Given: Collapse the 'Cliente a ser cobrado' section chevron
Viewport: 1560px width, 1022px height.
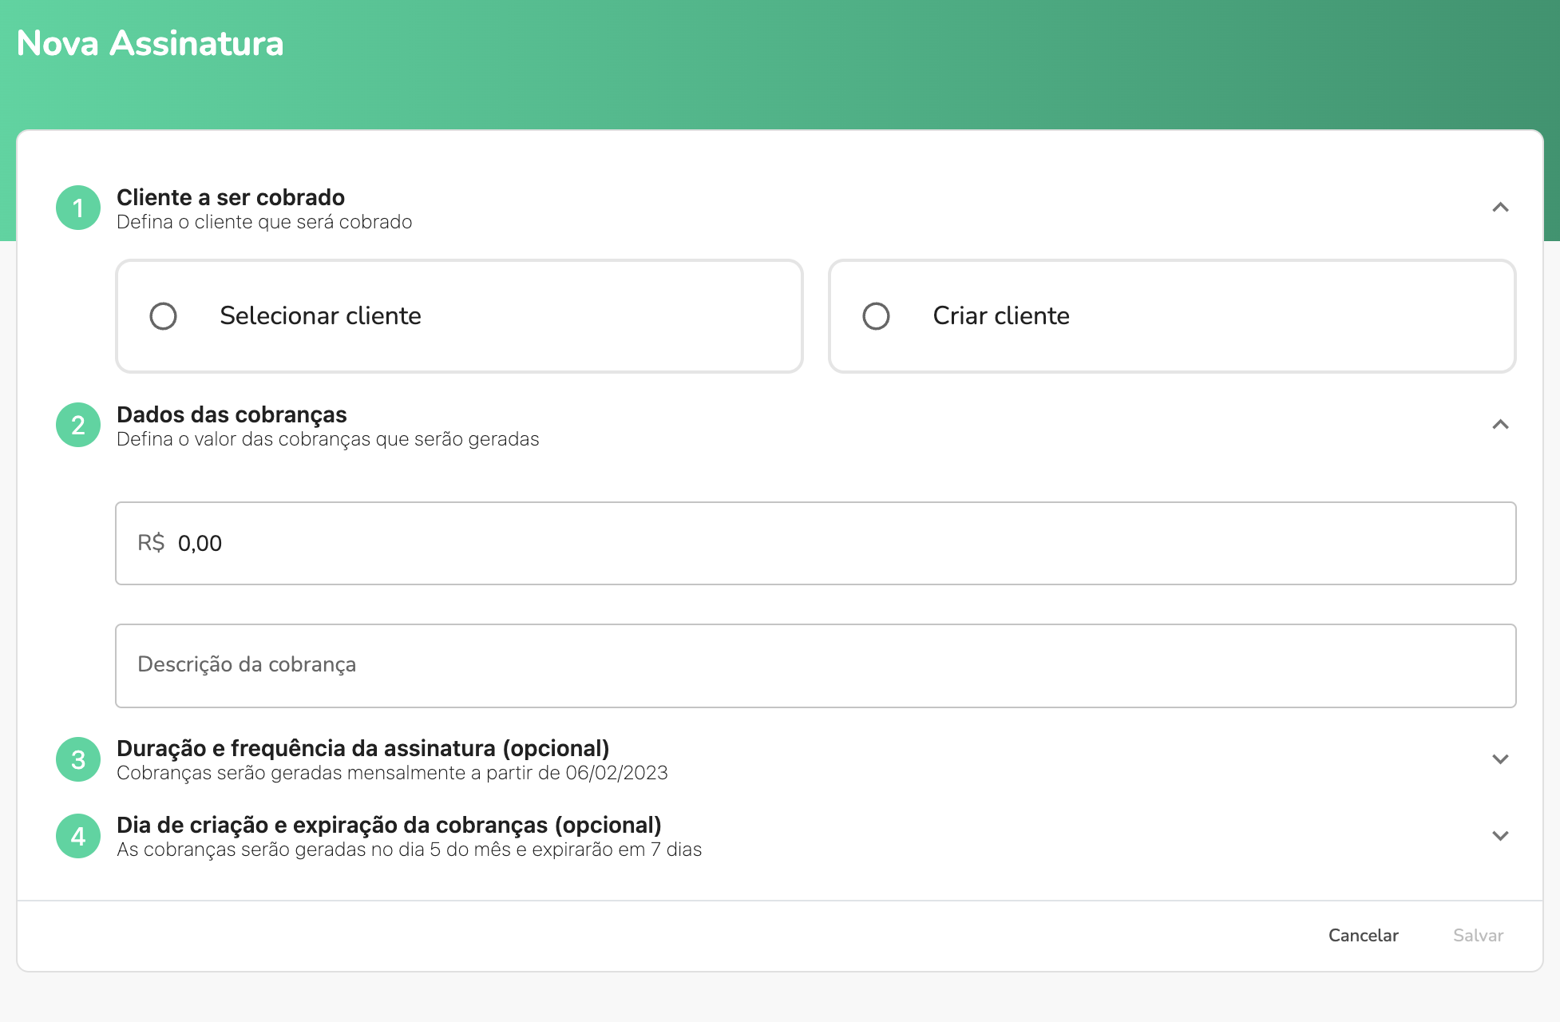Looking at the screenshot, I should click(1500, 208).
